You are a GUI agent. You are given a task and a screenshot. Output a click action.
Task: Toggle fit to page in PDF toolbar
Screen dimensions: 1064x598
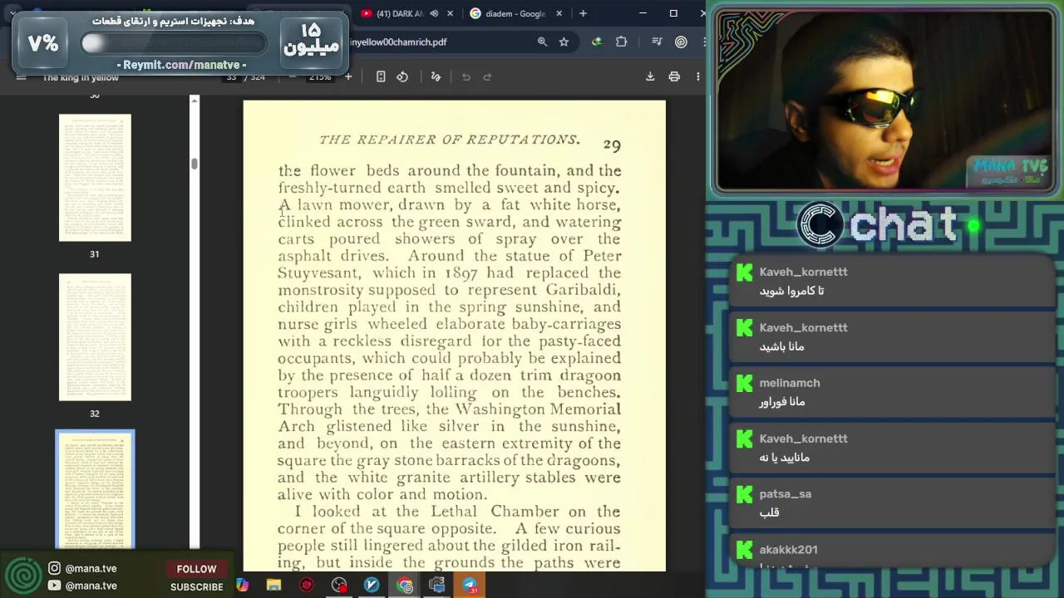(381, 77)
